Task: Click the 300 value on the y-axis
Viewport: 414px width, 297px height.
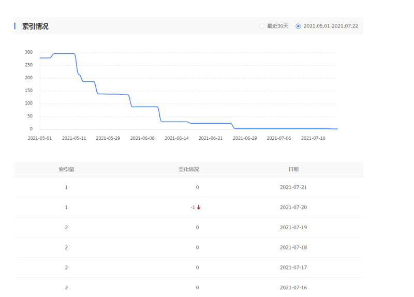Action: tap(29, 52)
